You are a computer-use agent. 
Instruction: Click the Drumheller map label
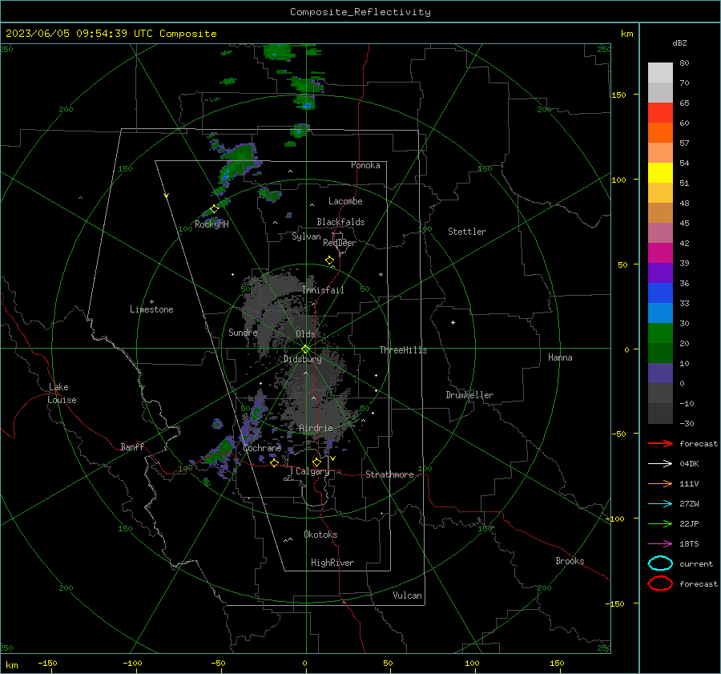469,395
